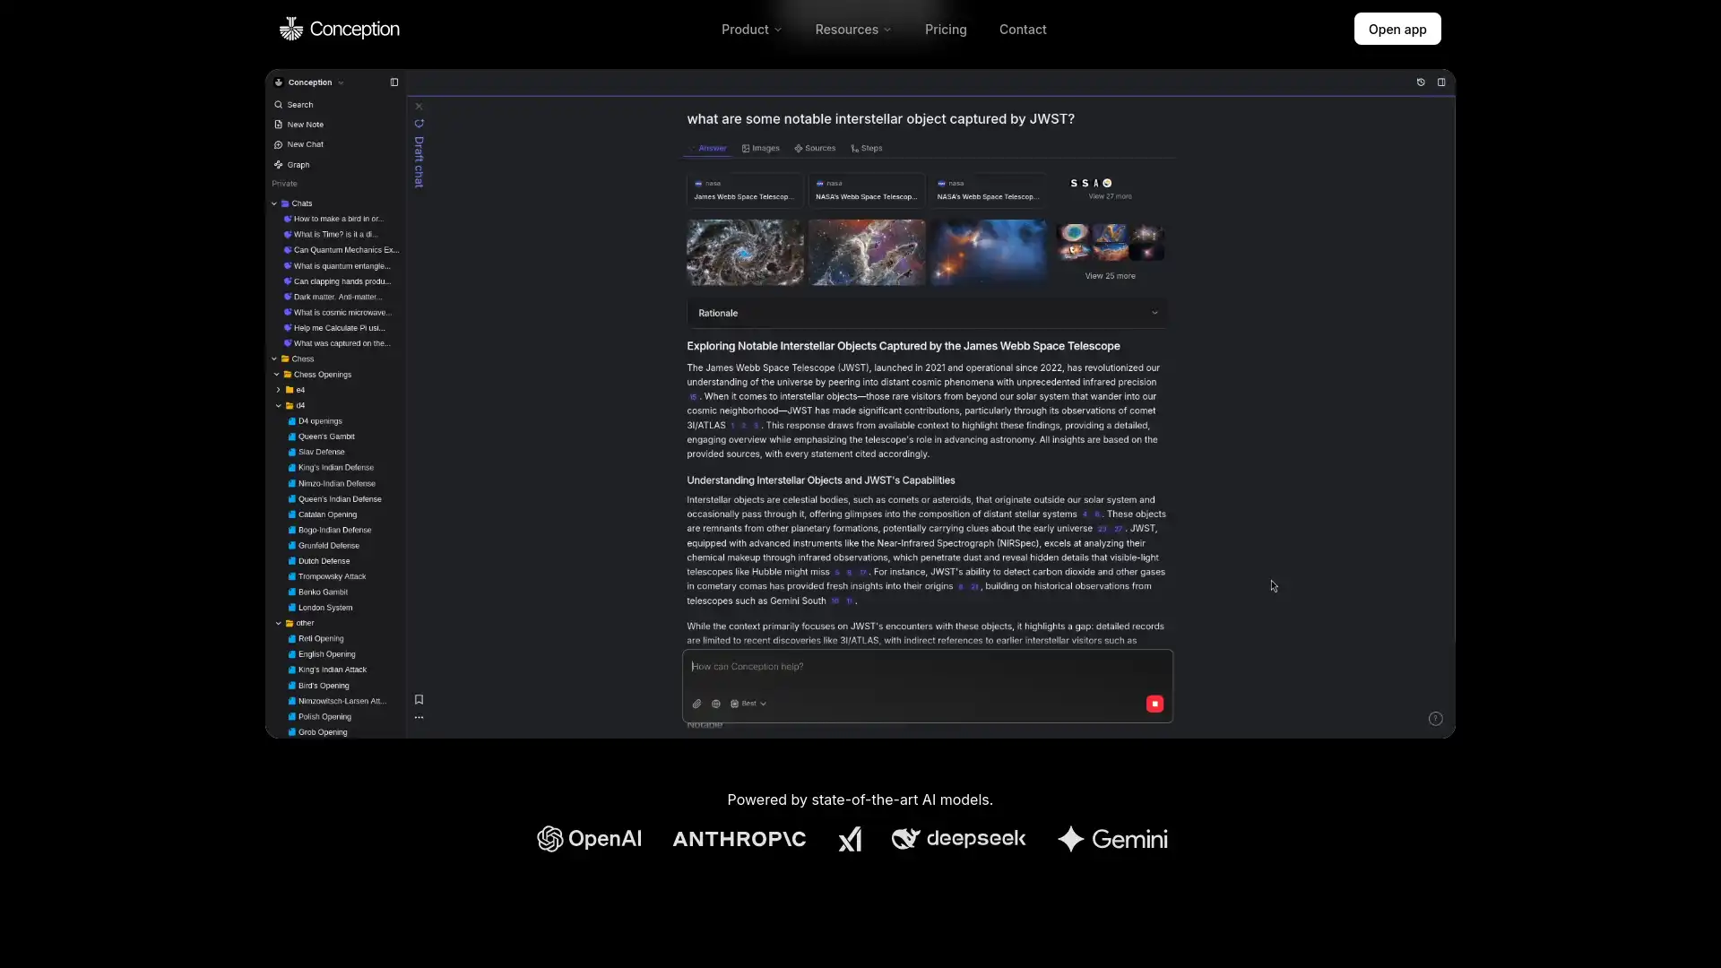The height and width of the screenshot is (968, 1721).
Task: Switch to the Answer tab
Action: (708, 149)
